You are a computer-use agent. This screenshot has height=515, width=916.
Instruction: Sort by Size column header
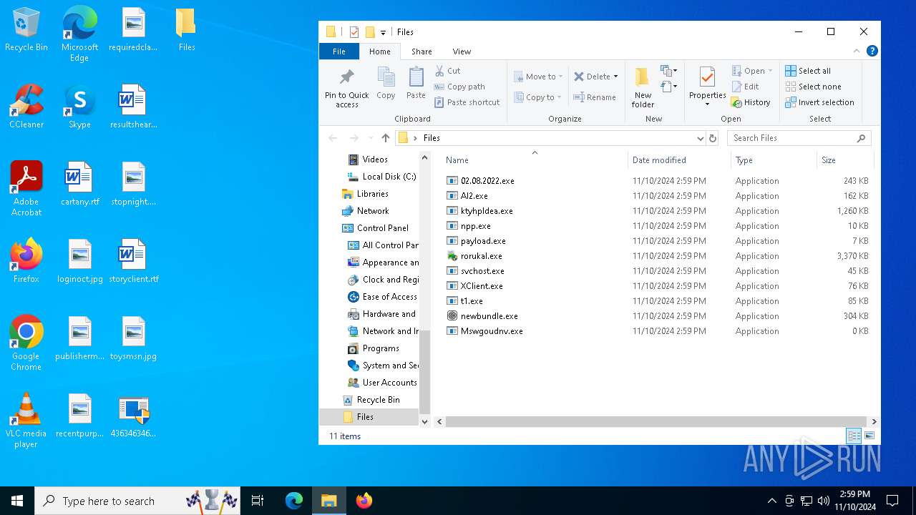[x=845, y=160]
